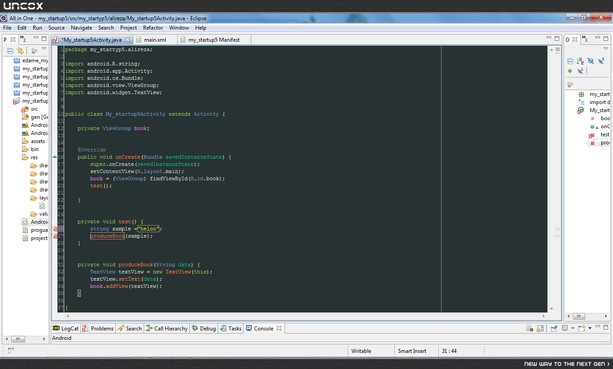This screenshot has height=369, width=613.
Task: Click the show view fast-view icon bottom-left
Action: click(11, 350)
